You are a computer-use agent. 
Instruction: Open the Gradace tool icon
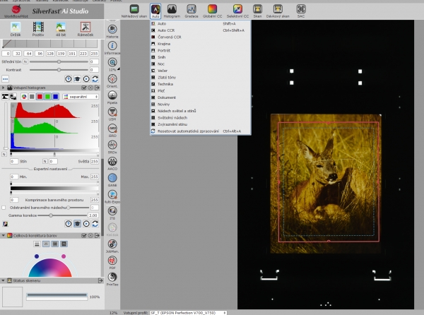(192, 11)
